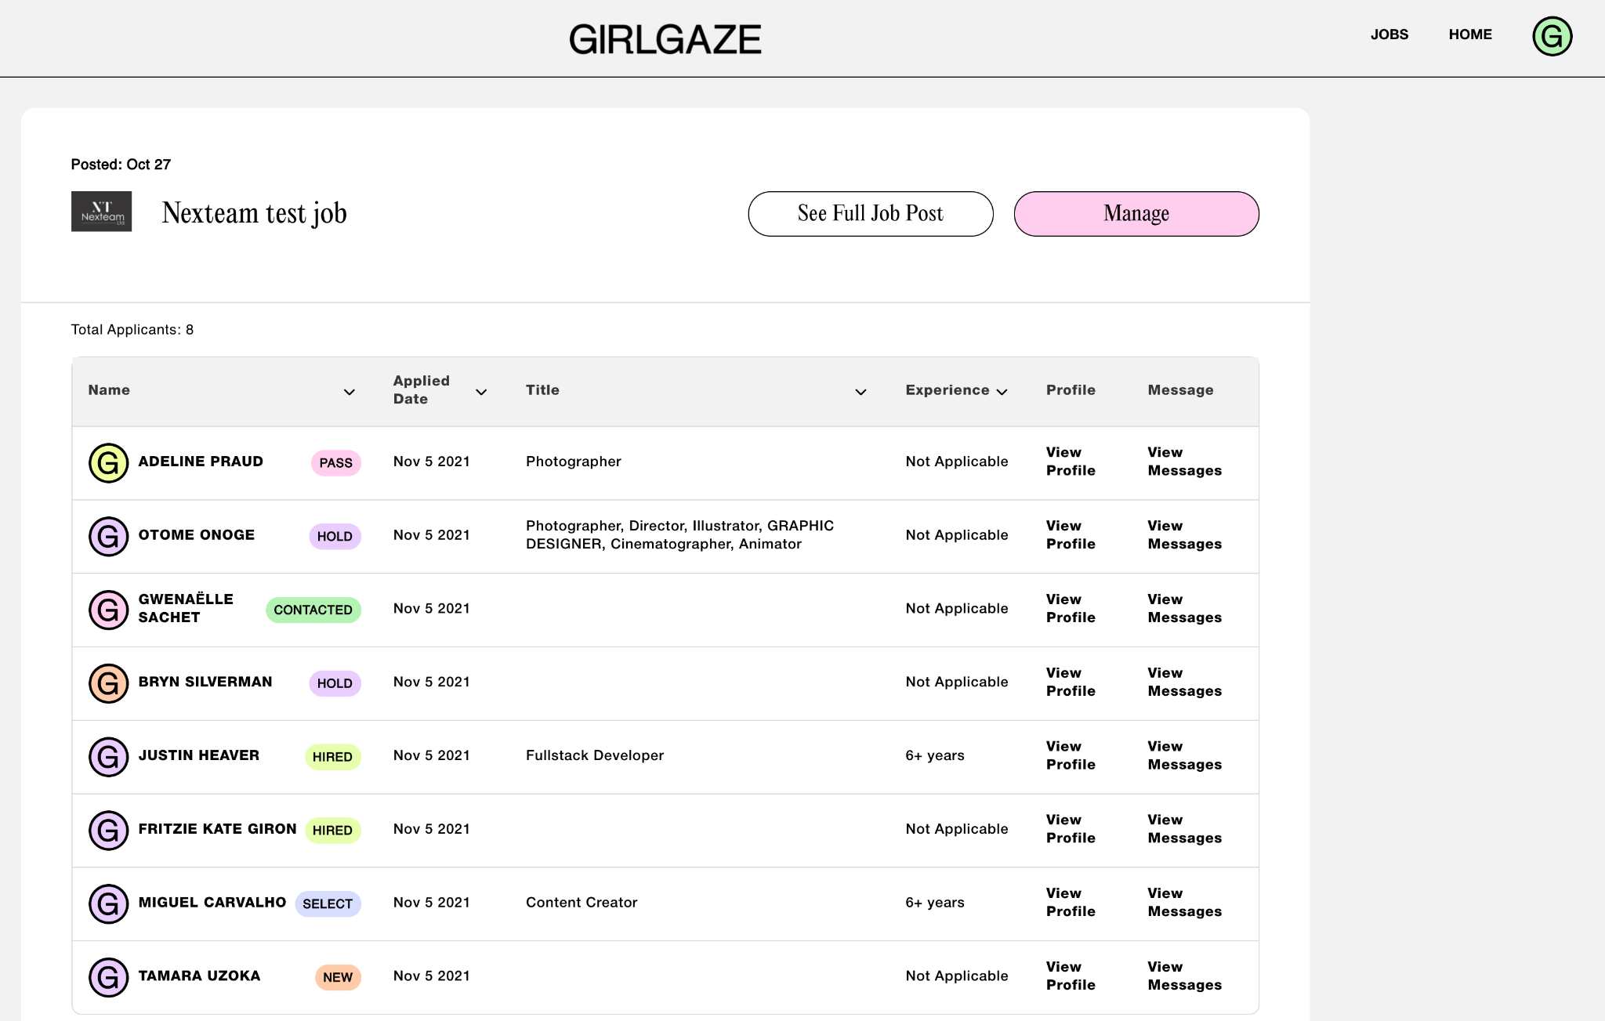View Messages of Miguel Carvalho
Image resolution: width=1605 pixels, height=1021 pixels.
pos(1185,903)
